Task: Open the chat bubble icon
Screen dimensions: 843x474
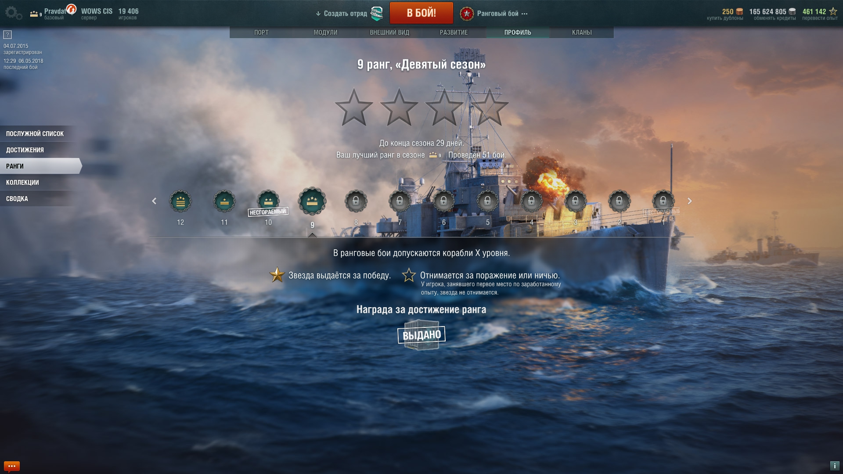Action: [12, 466]
